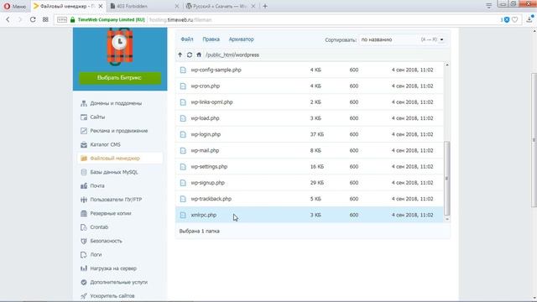Reload the page in browser
The width and height of the screenshot is (537, 302).
click(x=33, y=19)
